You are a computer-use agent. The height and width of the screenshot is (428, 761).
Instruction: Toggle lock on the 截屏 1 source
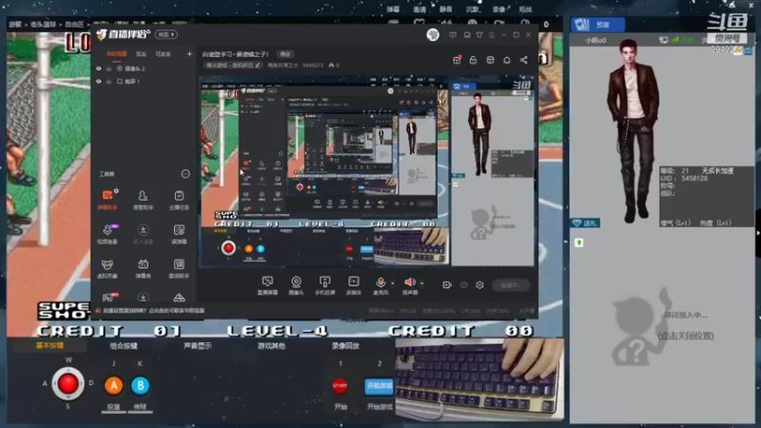(x=109, y=81)
